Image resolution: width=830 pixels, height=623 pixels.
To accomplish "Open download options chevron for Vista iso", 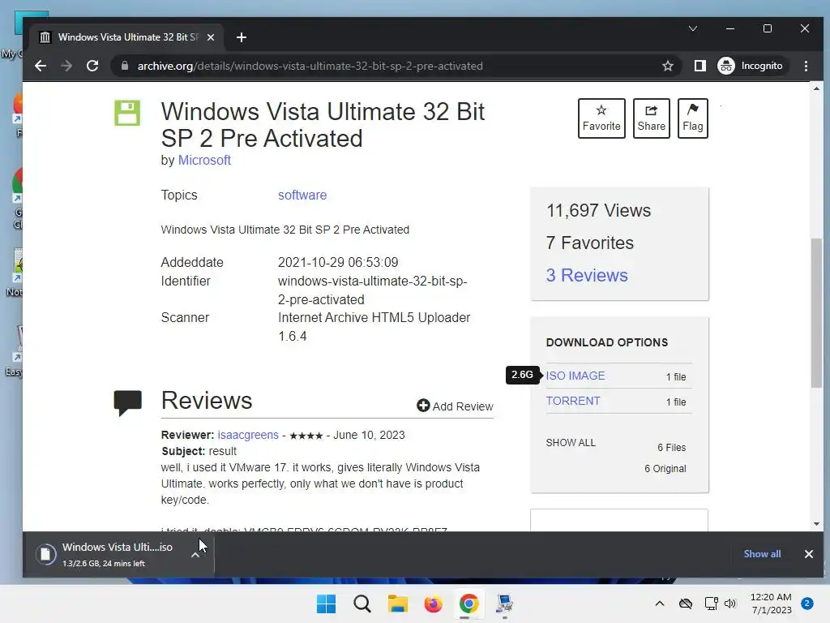I will tap(195, 555).
